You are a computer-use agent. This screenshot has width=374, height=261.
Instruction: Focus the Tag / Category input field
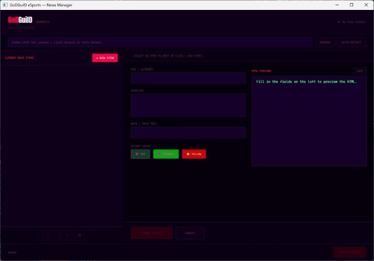pyautogui.click(x=188, y=78)
